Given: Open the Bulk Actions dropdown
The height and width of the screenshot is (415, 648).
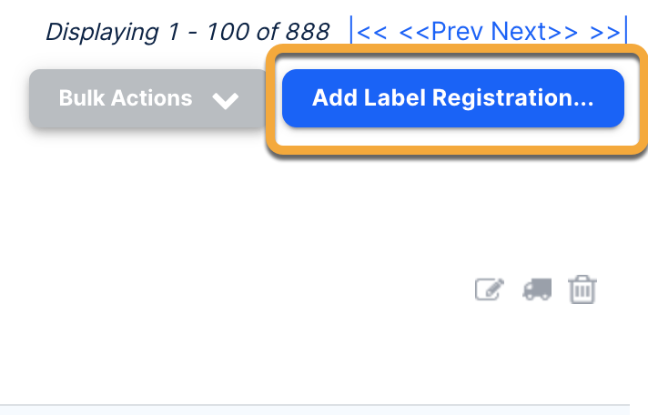Looking at the screenshot, I should click(147, 98).
